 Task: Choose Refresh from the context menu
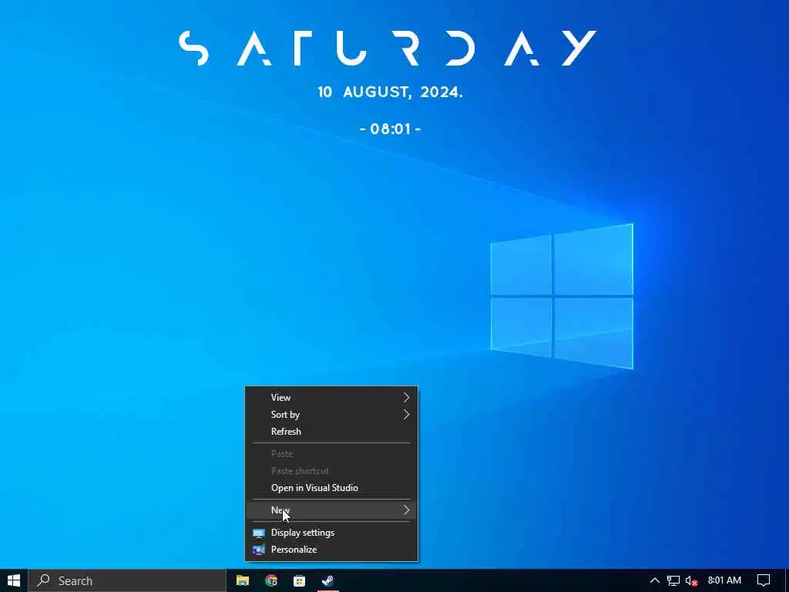click(x=331, y=432)
